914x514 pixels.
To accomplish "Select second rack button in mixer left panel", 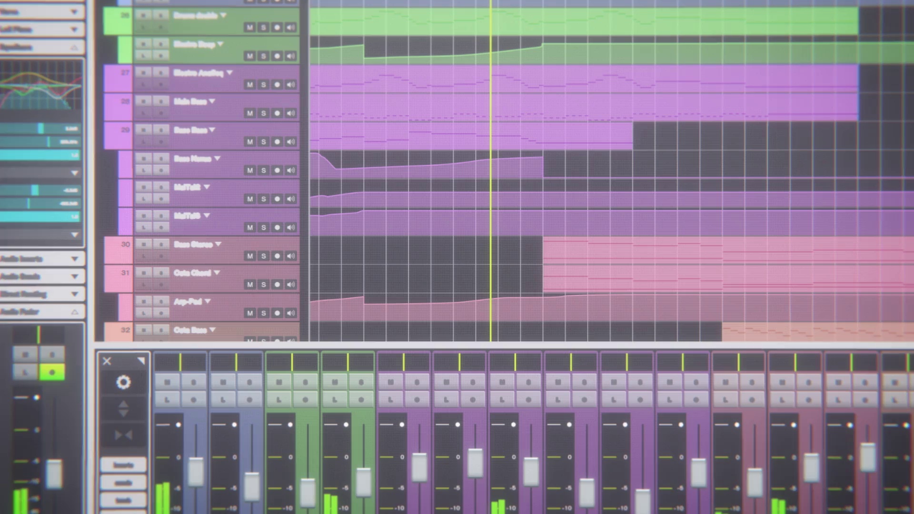I will click(123, 483).
